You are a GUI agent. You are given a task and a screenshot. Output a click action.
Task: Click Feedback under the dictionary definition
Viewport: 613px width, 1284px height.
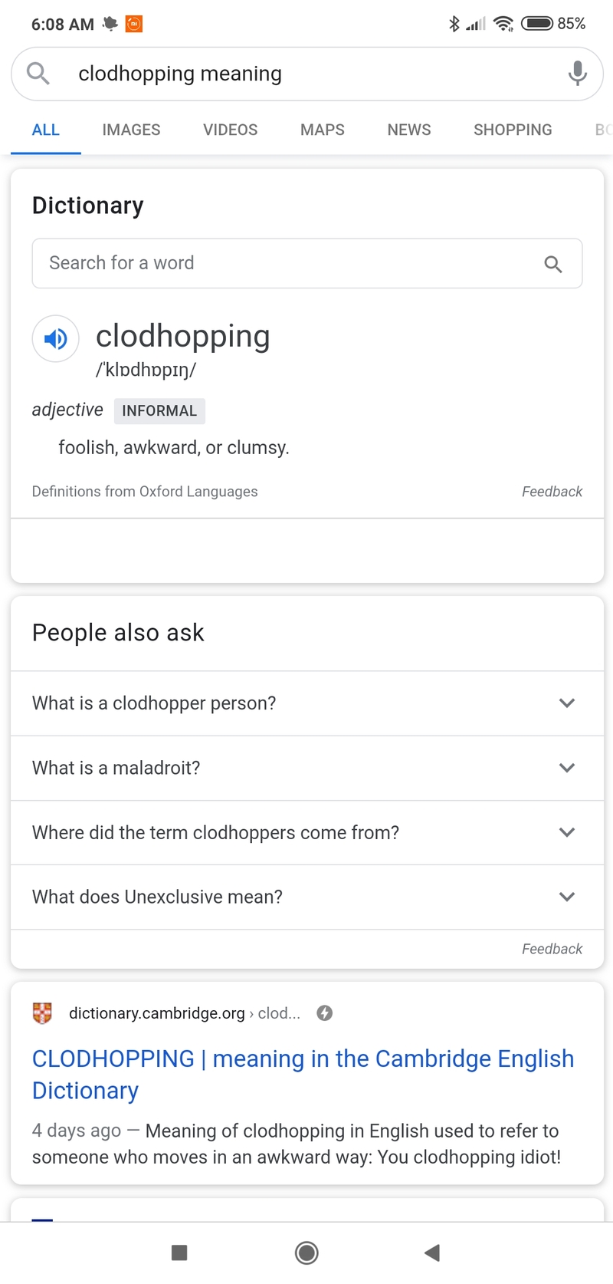[552, 492]
